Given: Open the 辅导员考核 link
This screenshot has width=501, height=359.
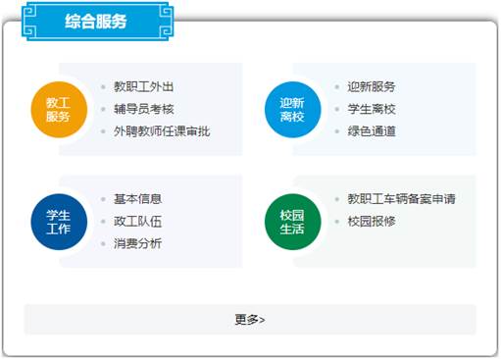Looking at the screenshot, I should coord(144,109).
